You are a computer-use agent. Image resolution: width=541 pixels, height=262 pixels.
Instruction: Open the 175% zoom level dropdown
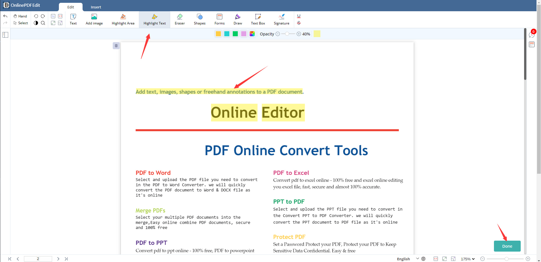coord(468,259)
